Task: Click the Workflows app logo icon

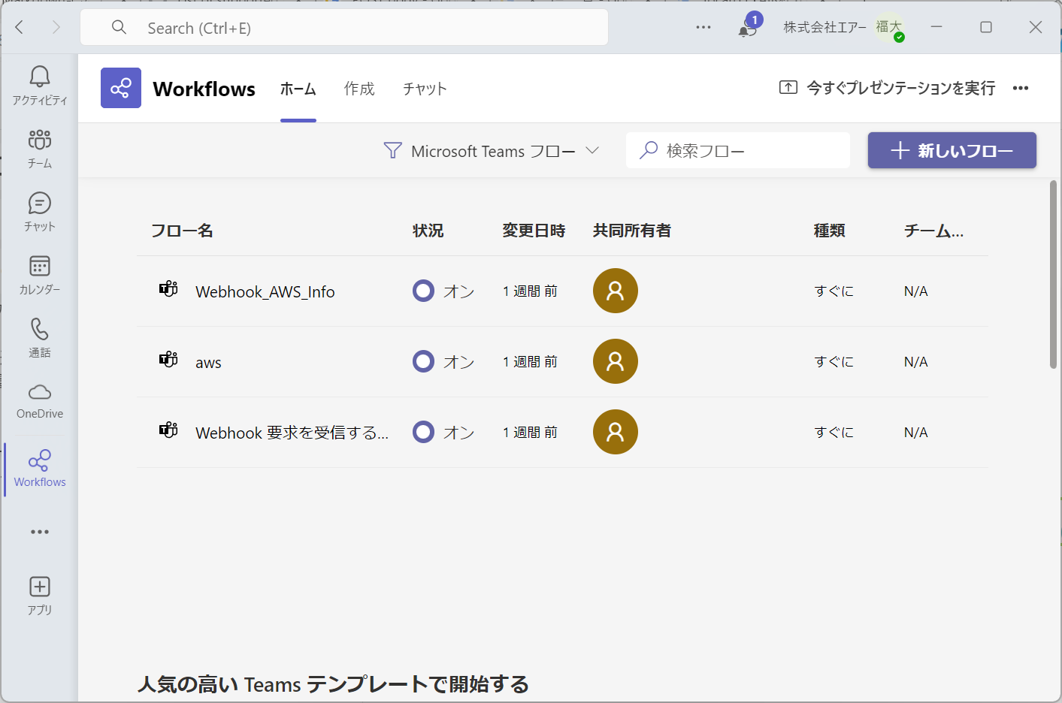Action: (x=121, y=88)
